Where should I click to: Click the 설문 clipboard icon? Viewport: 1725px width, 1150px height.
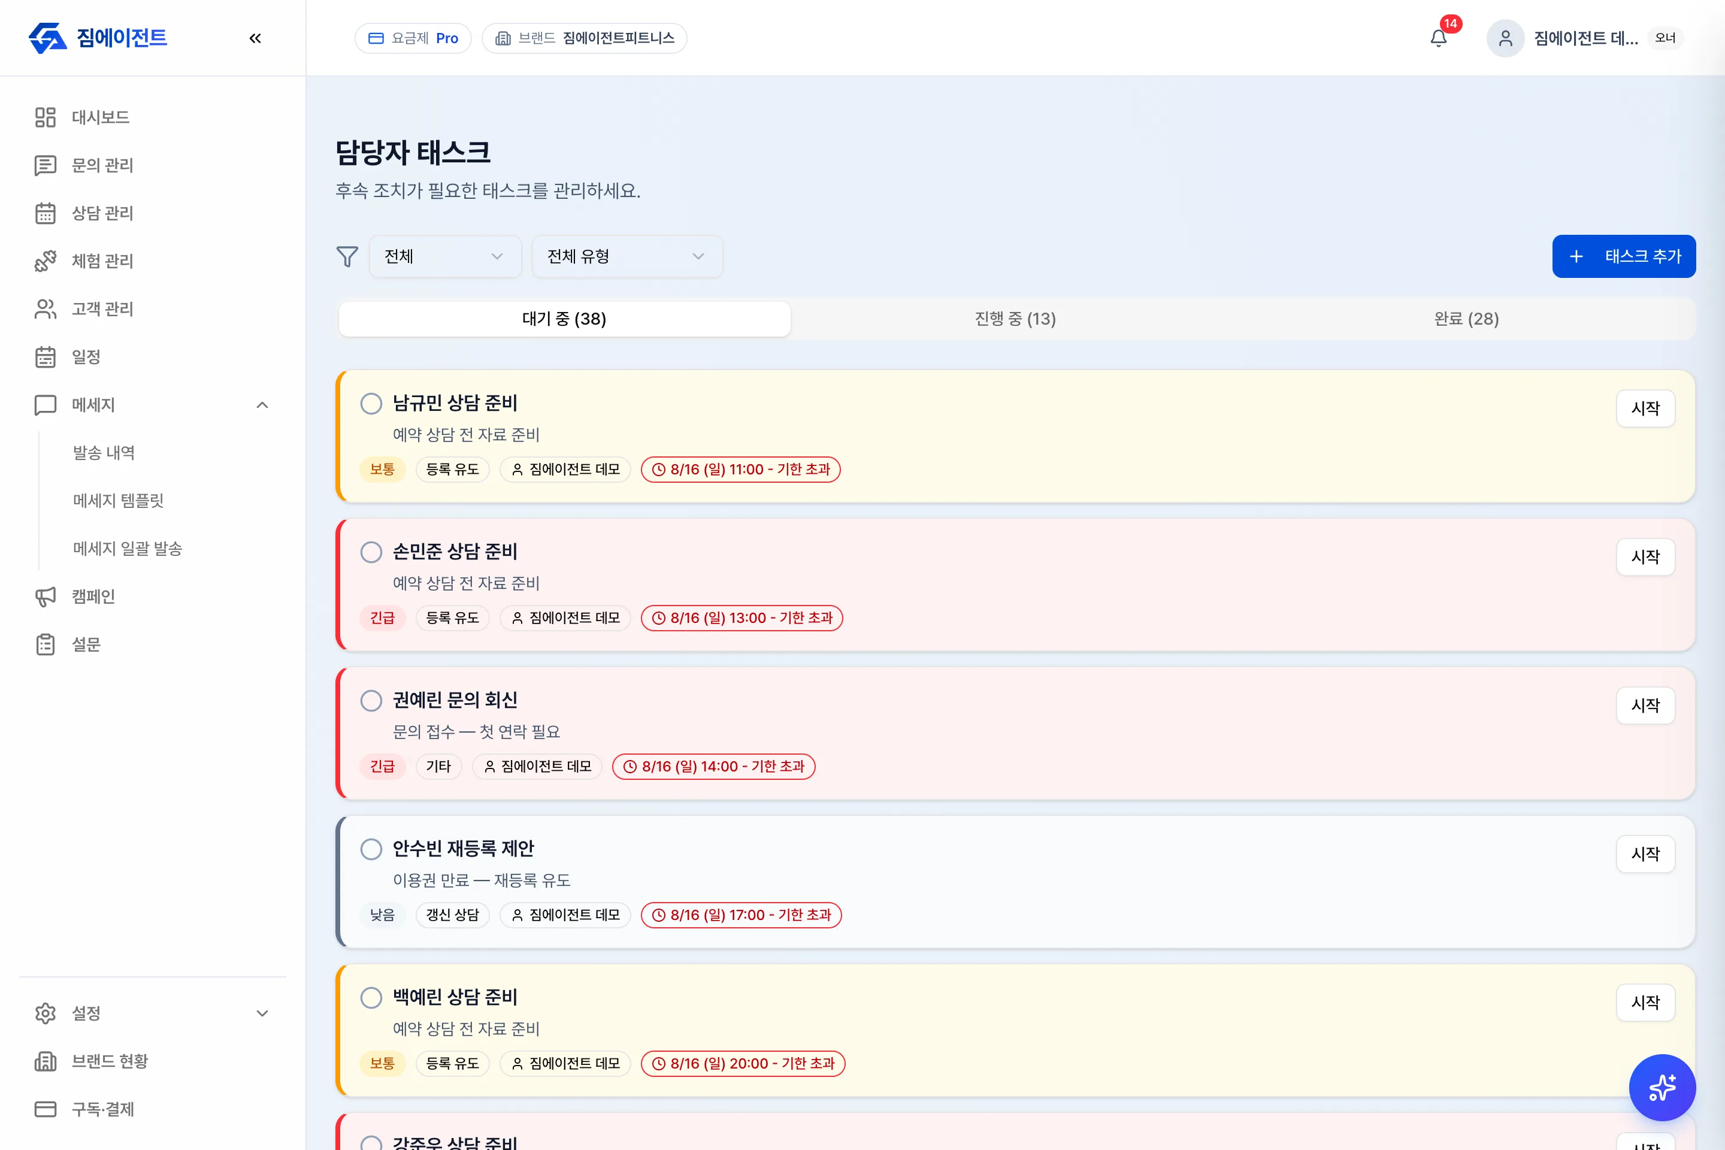(x=46, y=644)
